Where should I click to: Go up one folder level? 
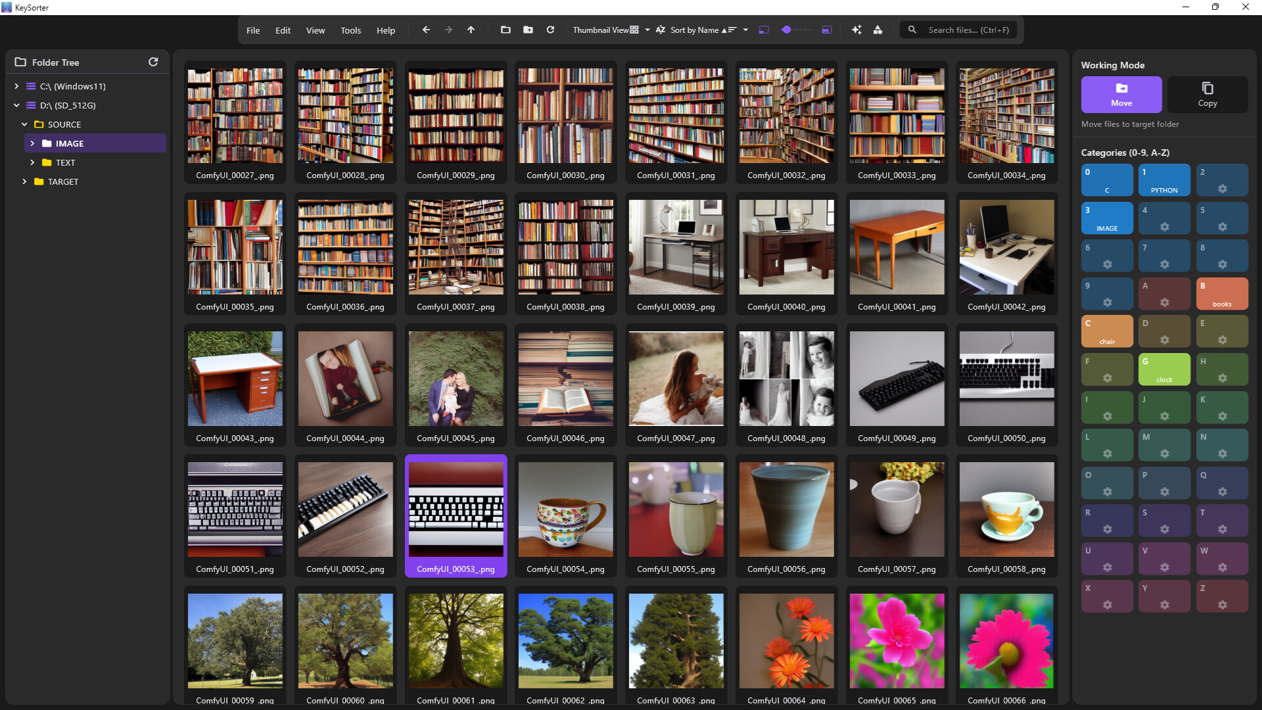tap(471, 30)
